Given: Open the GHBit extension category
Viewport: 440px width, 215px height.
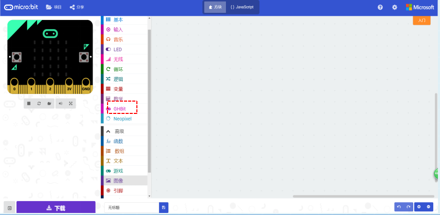Looking at the screenshot, I should [124, 109].
